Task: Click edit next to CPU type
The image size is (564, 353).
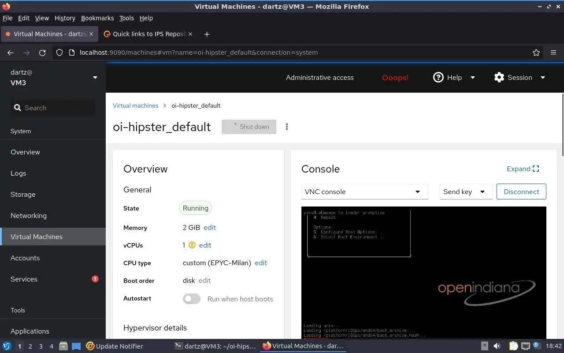Action: click(261, 263)
